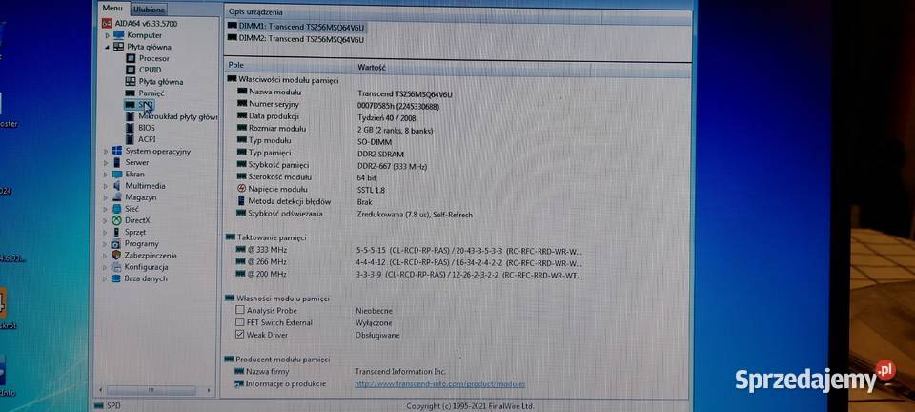The width and height of the screenshot is (915, 412).
Task: Select the BIOS chip icon
Action: 131,128
